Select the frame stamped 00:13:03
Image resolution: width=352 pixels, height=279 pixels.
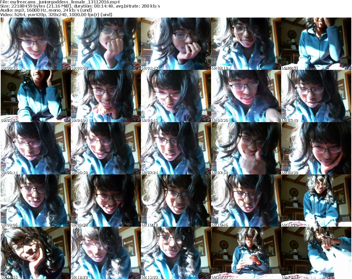[x=176, y=253]
